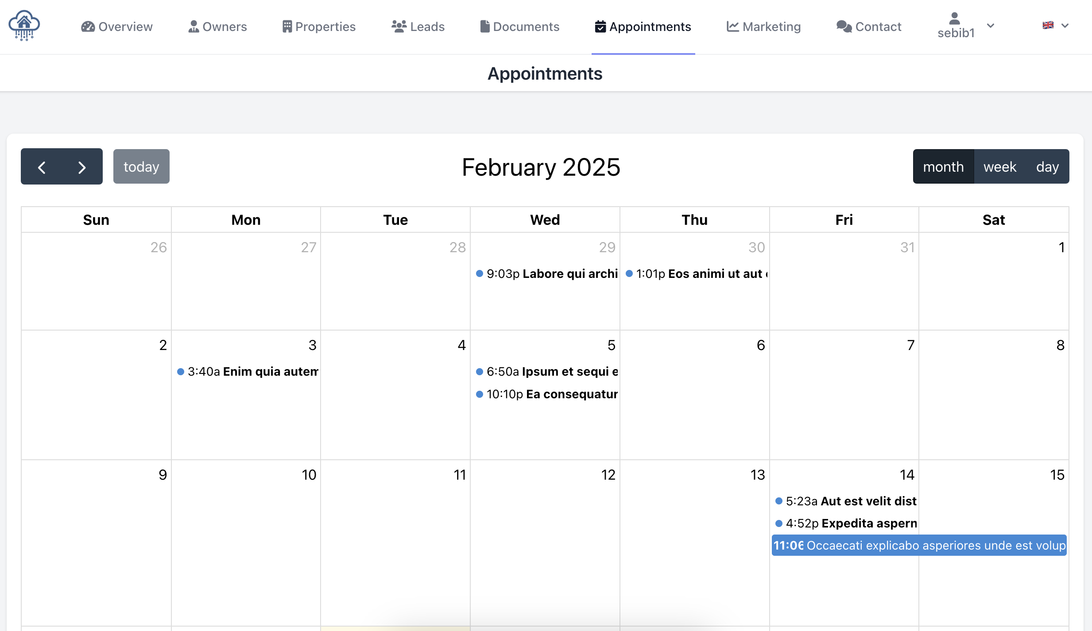This screenshot has width=1092, height=631.
Task: Click the Leads group icon
Action: 399,27
